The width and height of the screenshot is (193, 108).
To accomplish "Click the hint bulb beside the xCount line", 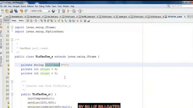I will (8, 69).
